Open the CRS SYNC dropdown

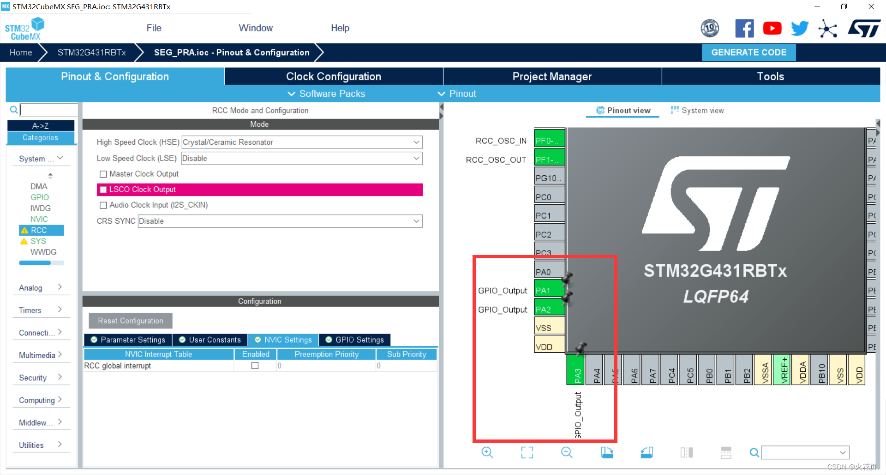pyautogui.click(x=280, y=221)
